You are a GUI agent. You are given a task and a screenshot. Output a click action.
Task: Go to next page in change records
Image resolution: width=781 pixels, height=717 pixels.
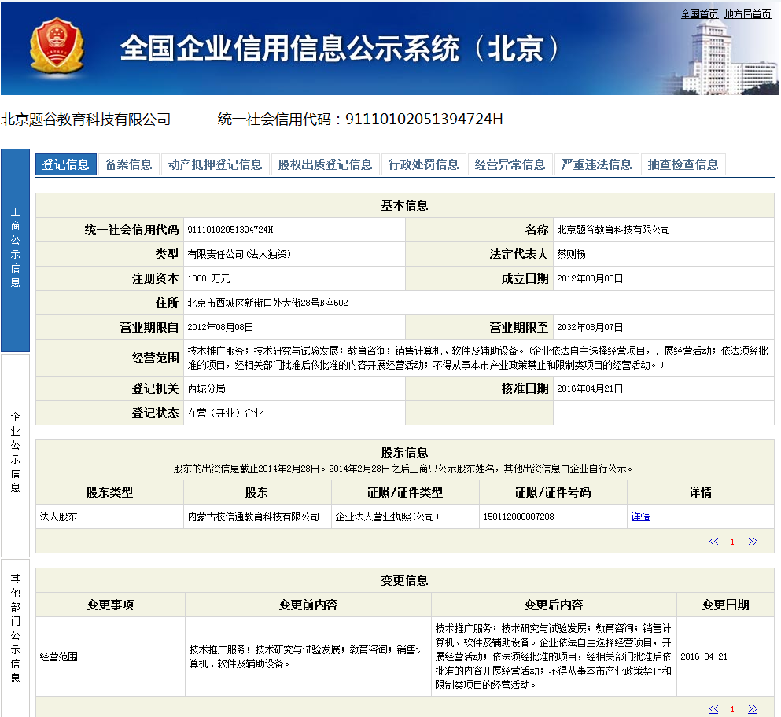tap(753, 709)
